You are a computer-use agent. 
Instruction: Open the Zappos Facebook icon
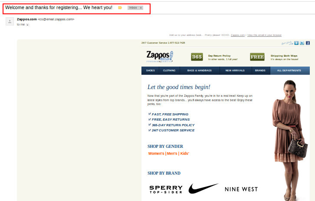[x=308, y=43]
